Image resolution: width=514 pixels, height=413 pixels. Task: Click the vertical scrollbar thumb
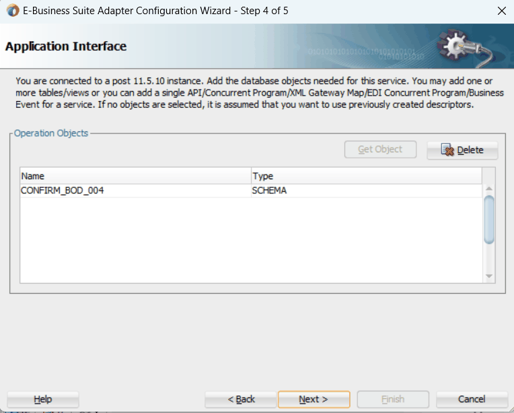point(488,220)
